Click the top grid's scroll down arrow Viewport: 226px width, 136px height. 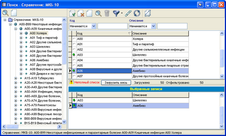[222, 76]
